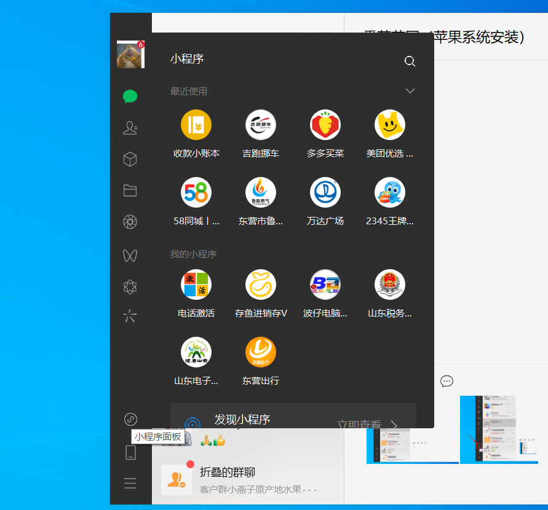Launch 山东税务 mini program
This screenshot has width=548, height=510.
pyautogui.click(x=390, y=294)
